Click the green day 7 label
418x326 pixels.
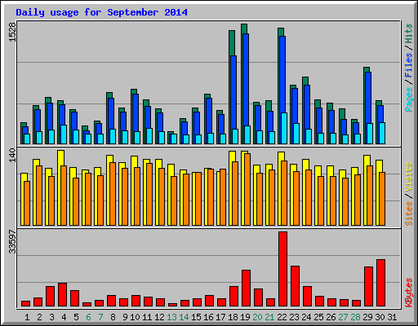point(100,317)
